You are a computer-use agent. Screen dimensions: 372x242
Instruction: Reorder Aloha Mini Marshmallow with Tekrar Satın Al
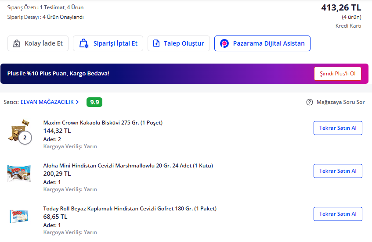click(337, 171)
